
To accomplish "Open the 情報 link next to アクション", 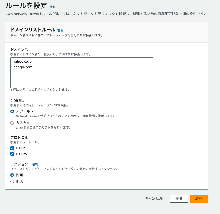I will pyautogui.click(x=35, y=164).
